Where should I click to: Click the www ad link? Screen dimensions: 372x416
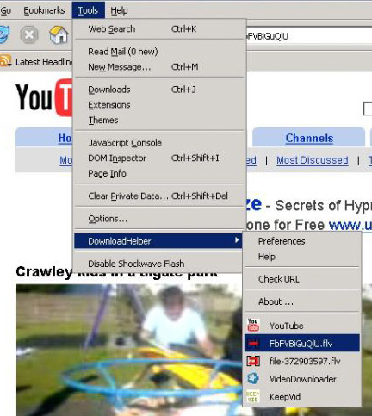[350, 225]
